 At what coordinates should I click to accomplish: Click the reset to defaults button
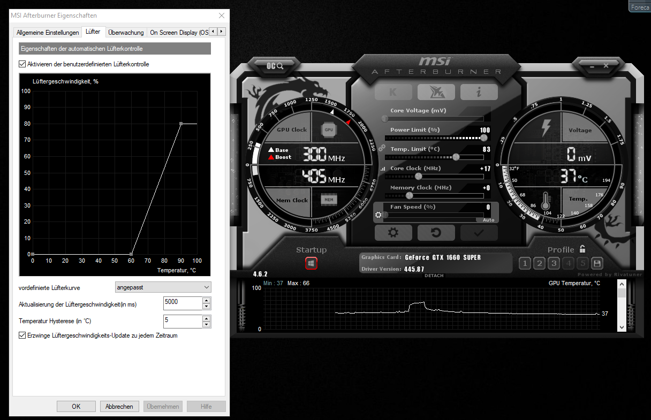[436, 233]
